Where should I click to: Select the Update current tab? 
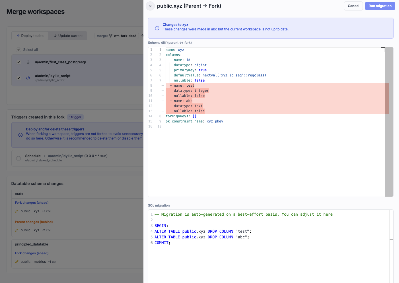(x=68, y=36)
